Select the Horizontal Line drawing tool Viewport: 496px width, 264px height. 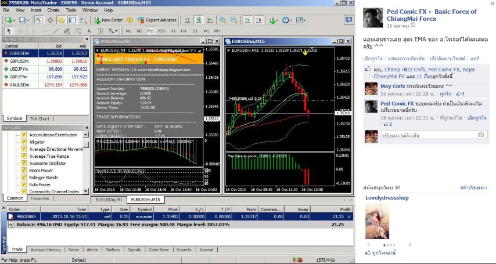click(45, 31)
